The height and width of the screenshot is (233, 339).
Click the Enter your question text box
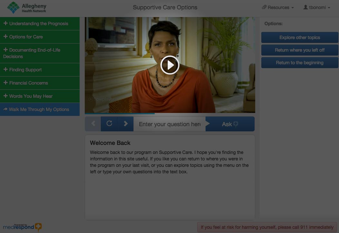pos(169,124)
